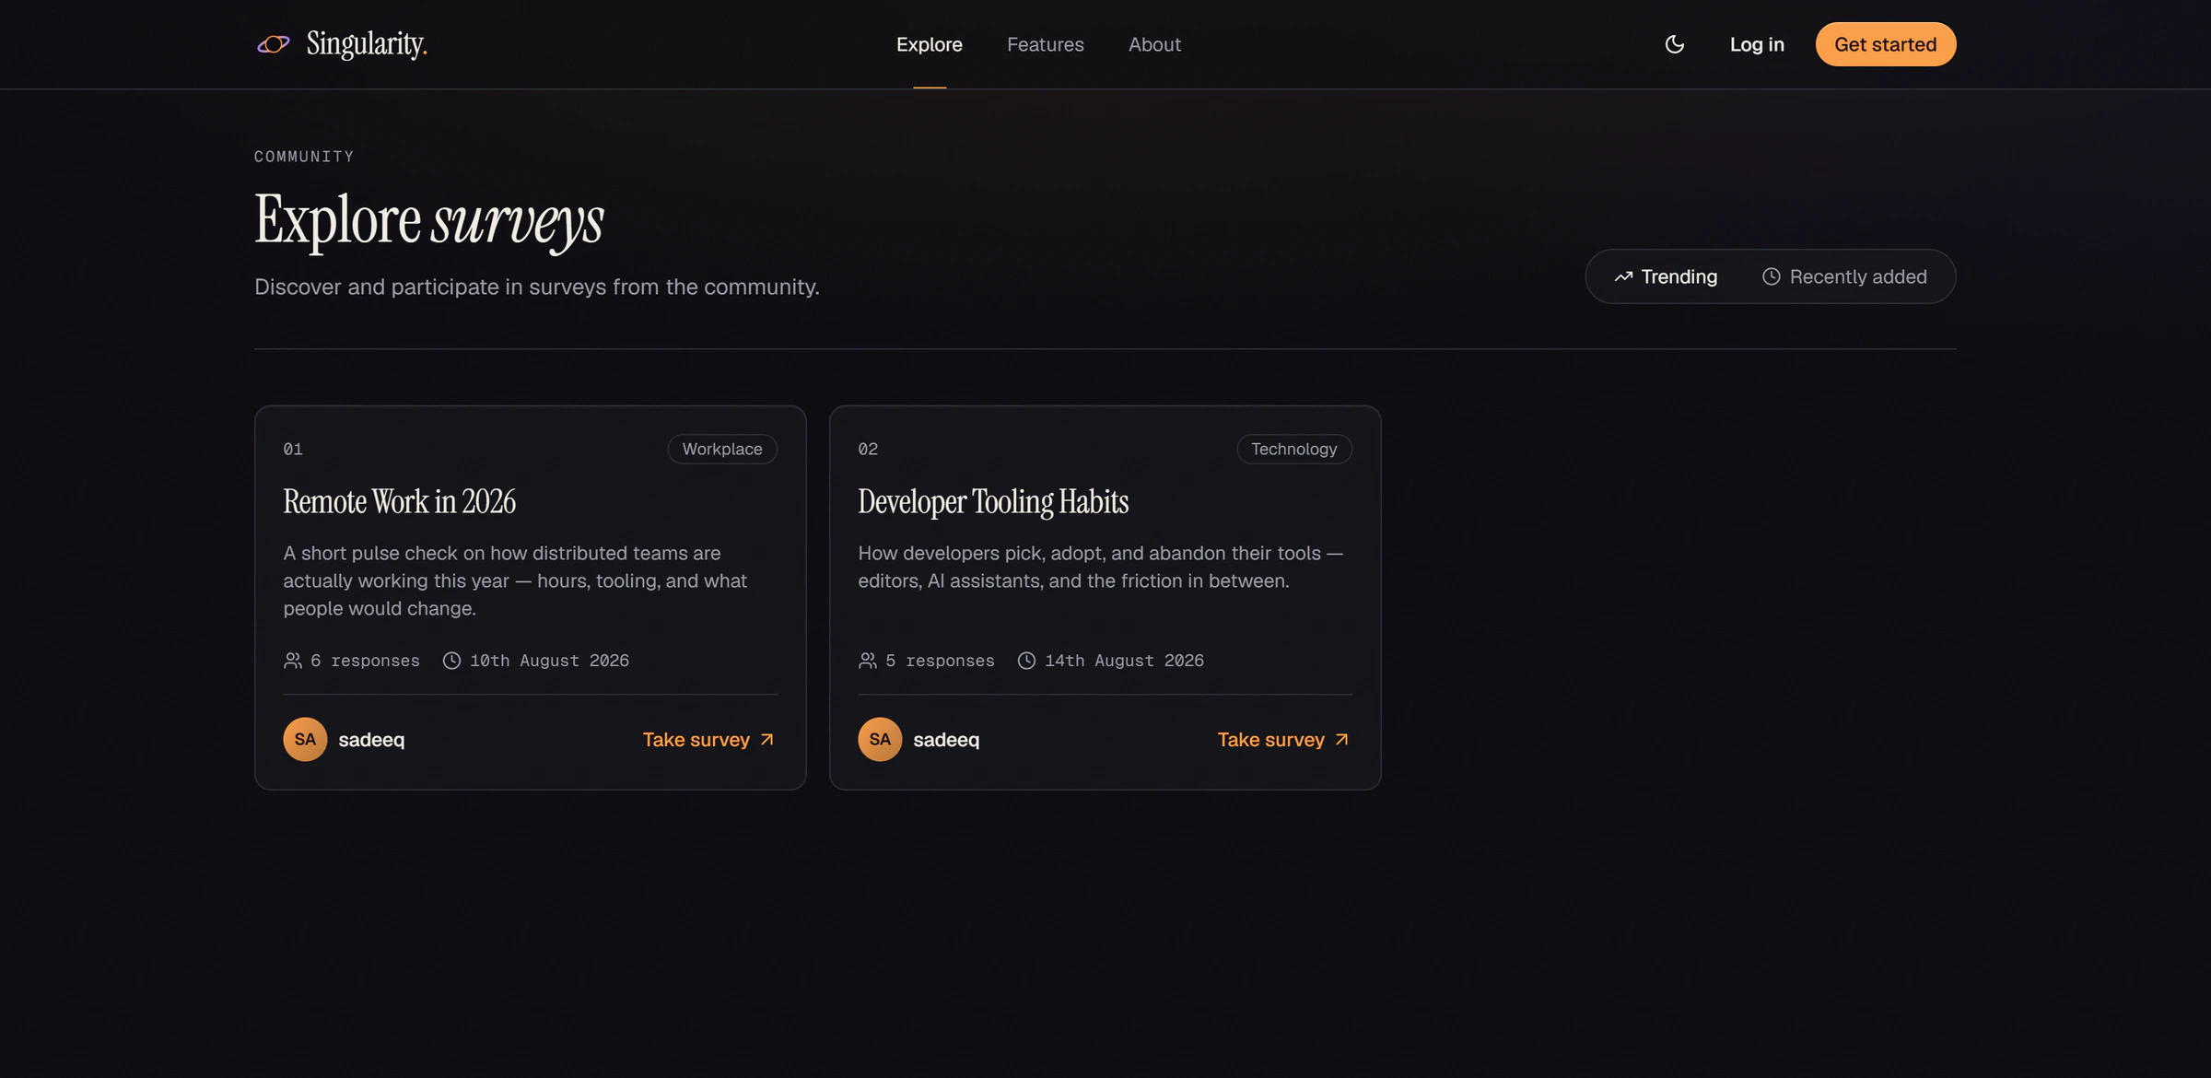Click the Technology category tag
Screen dimensions: 2211x1078
(1293, 449)
